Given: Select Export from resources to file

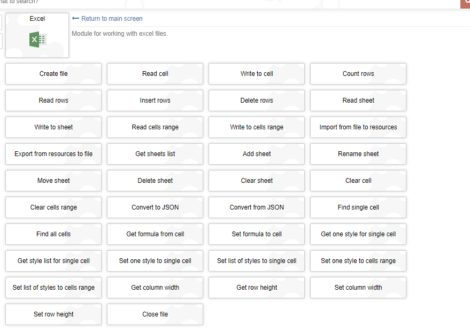Looking at the screenshot, I should point(53,154).
